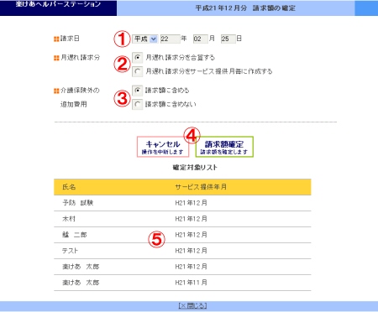Click the 閉じる link at the bottom
Screen dimensions: 378x312
[x=192, y=305]
